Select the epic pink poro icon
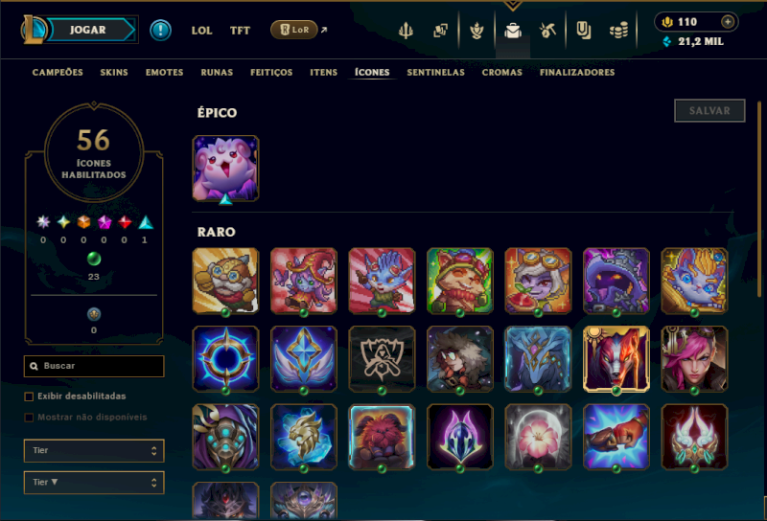This screenshot has height=521, width=767. click(225, 169)
